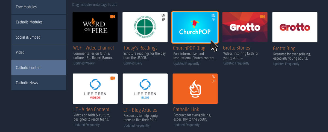
Task: Select the white Grotto Blog thumbnail
Action: (x=295, y=27)
